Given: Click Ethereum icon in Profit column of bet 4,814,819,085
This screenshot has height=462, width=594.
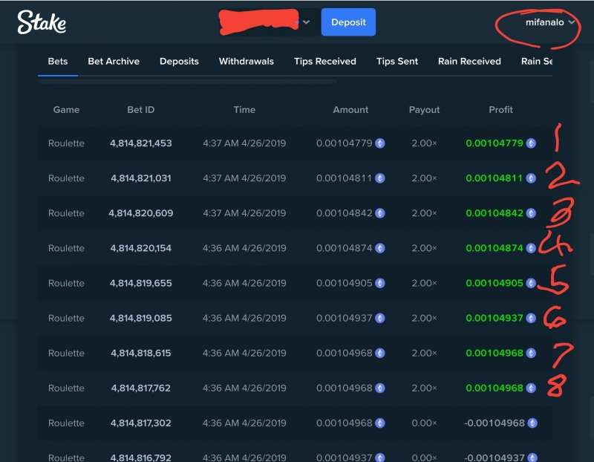Looking at the screenshot, I should coord(531,318).
